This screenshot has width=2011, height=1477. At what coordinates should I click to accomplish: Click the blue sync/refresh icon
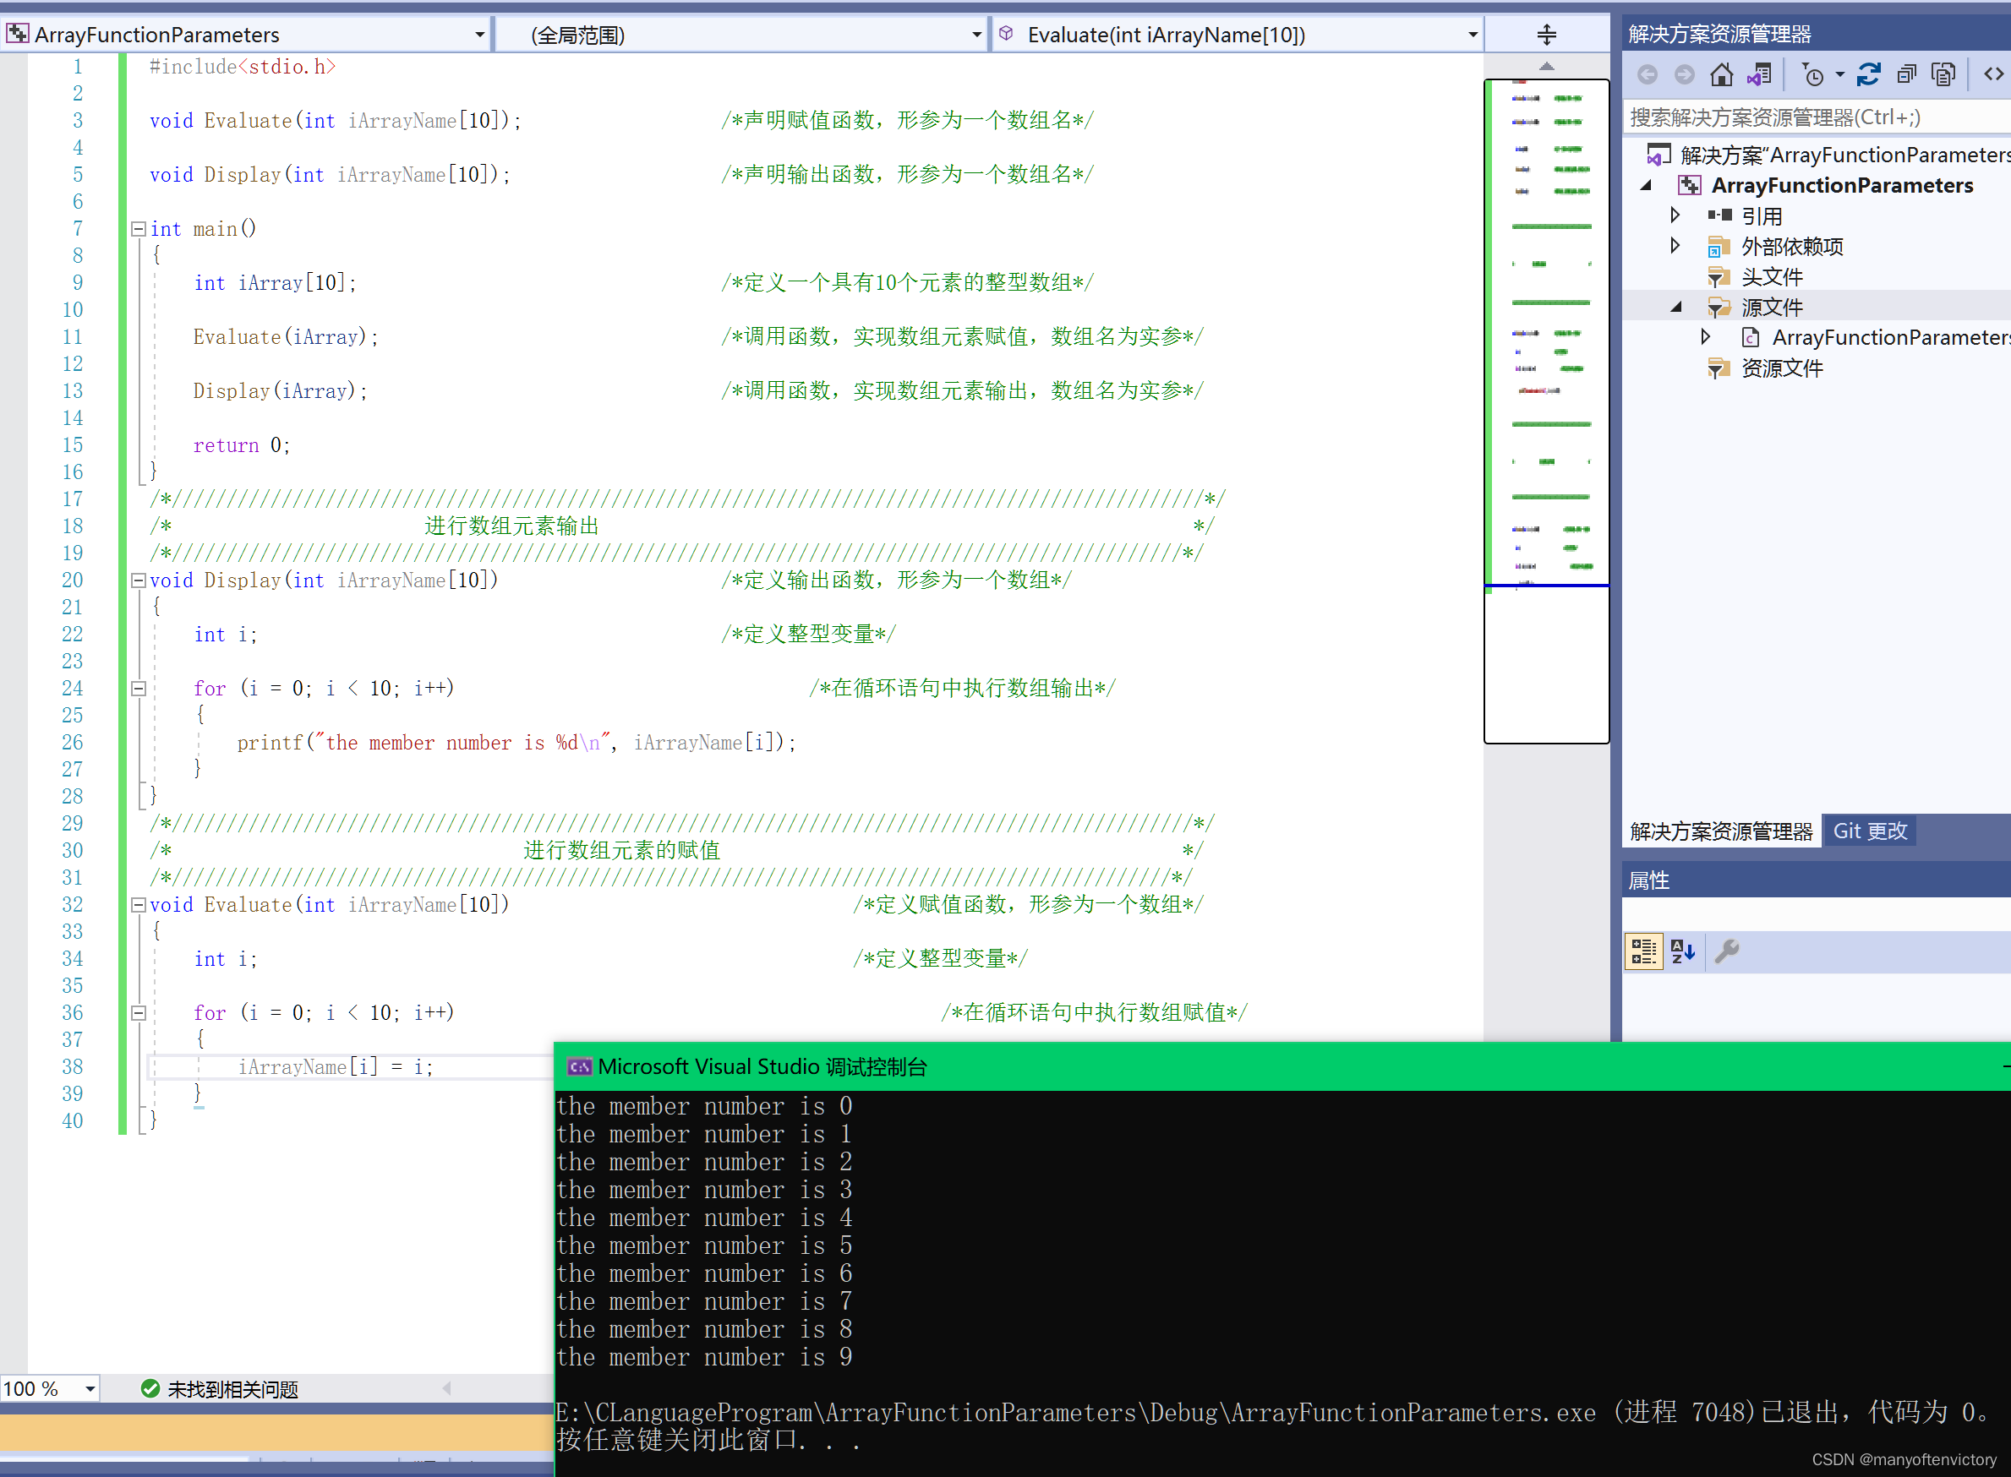point(1869,74)
